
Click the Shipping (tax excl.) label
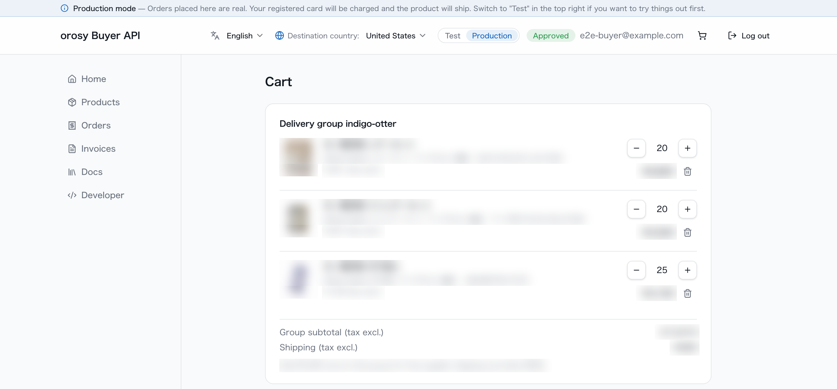pos(319,347)
